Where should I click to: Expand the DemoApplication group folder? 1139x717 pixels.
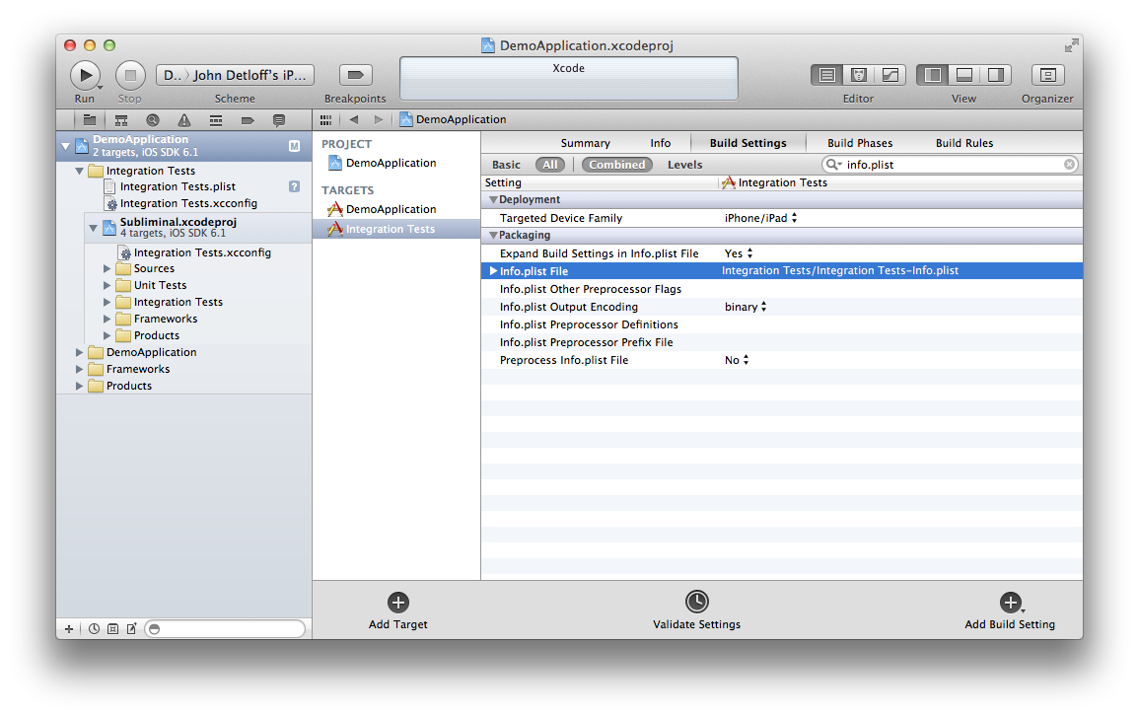[79, 352]
